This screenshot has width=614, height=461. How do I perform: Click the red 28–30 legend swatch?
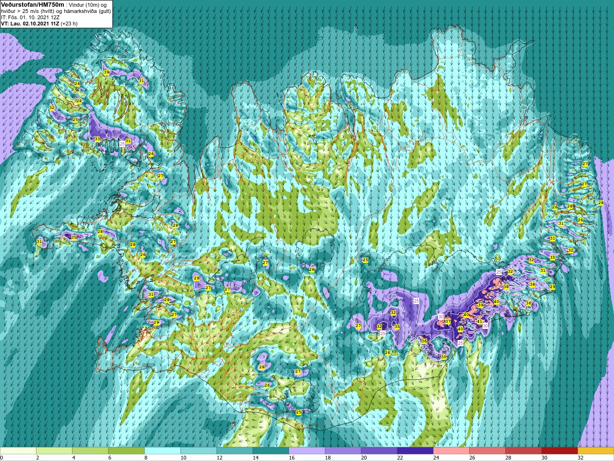click(x=523, y=451)
